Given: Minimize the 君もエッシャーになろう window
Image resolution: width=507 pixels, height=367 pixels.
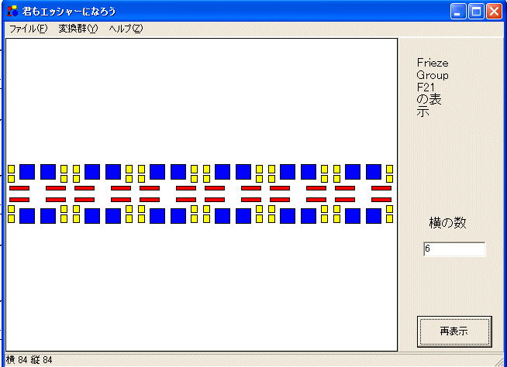Looking at the screenshot, I should 458,12.
